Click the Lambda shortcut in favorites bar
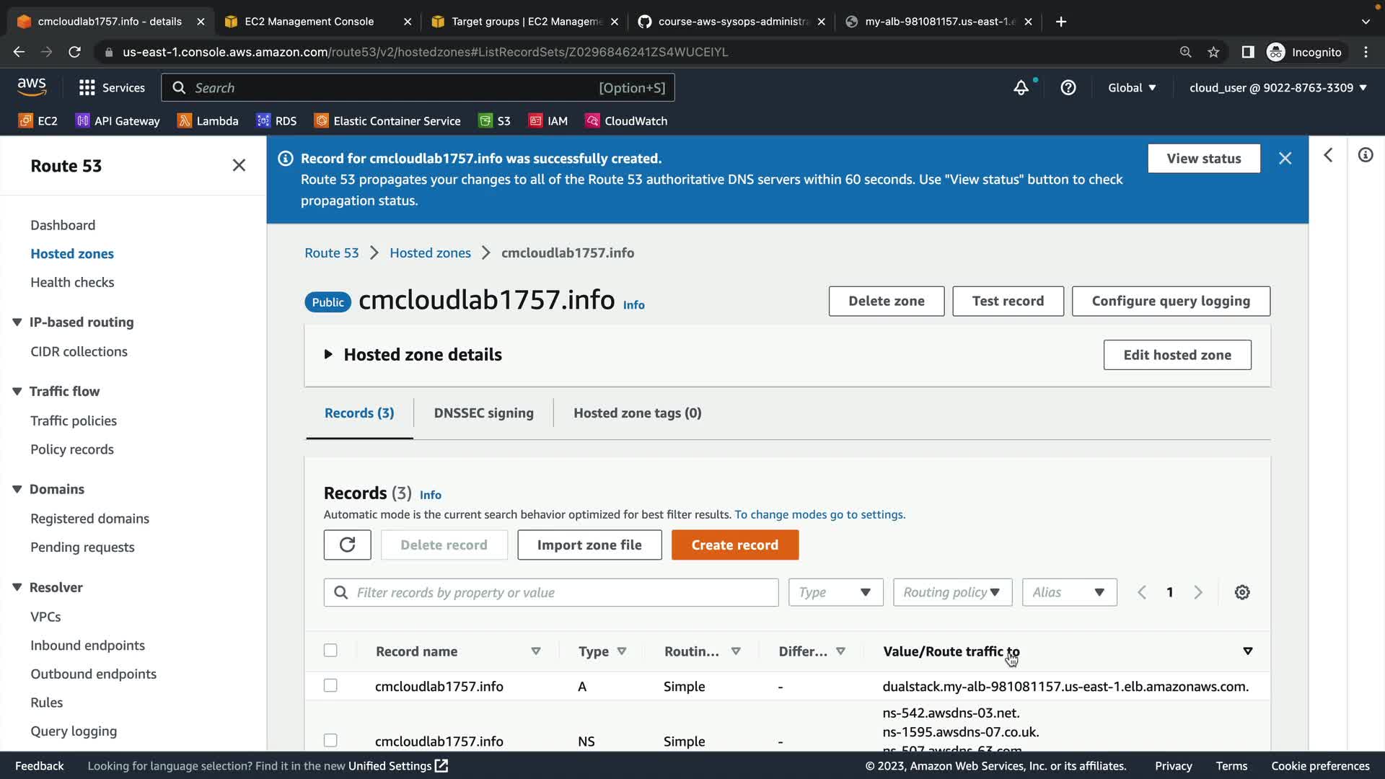Viewport: 1385px width, 779px height. tap(208, 121)
